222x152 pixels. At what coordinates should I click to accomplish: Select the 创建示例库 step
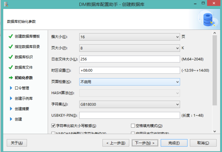point(24,98)
